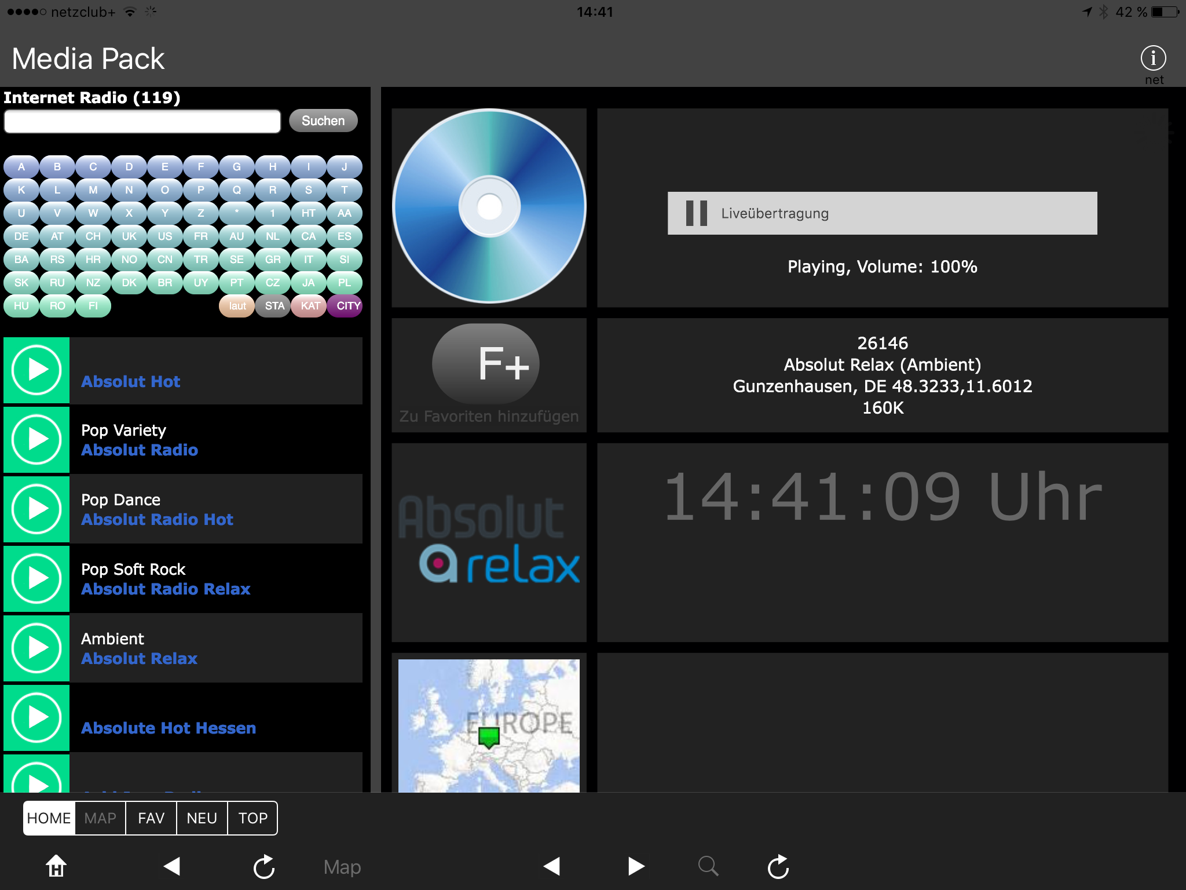Tap the HT filter pill
Screen dimensions: 1186x890
[309, 213]
